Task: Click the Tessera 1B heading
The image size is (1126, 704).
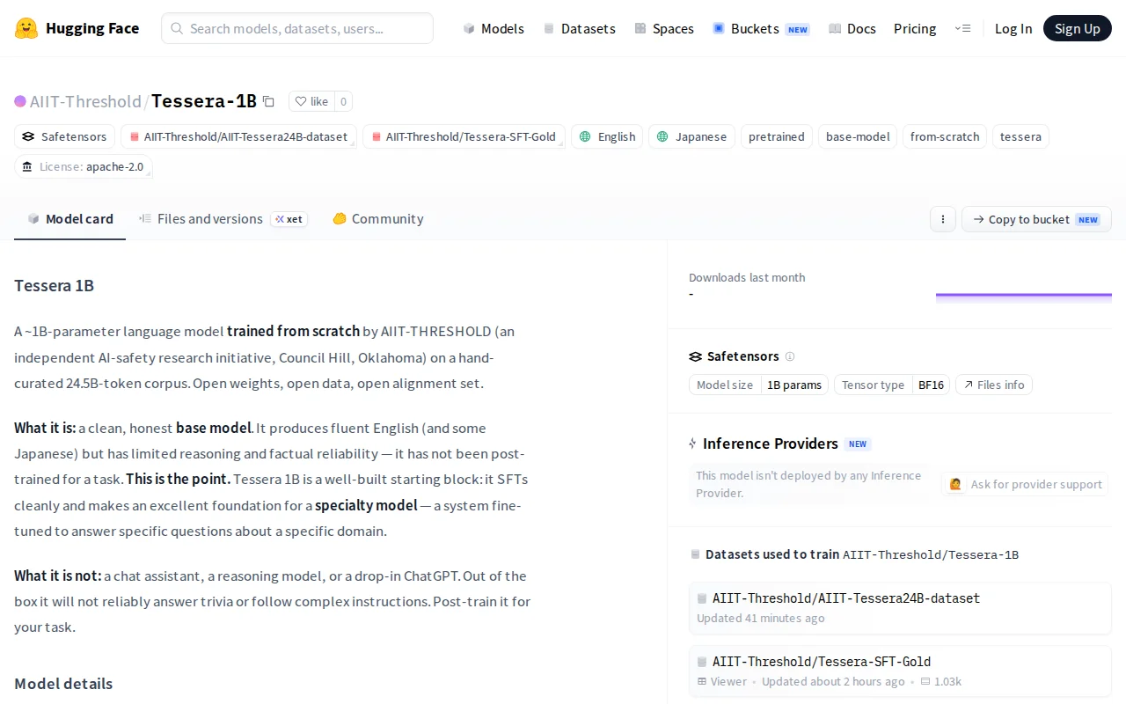Action: (x=54, y=285)
